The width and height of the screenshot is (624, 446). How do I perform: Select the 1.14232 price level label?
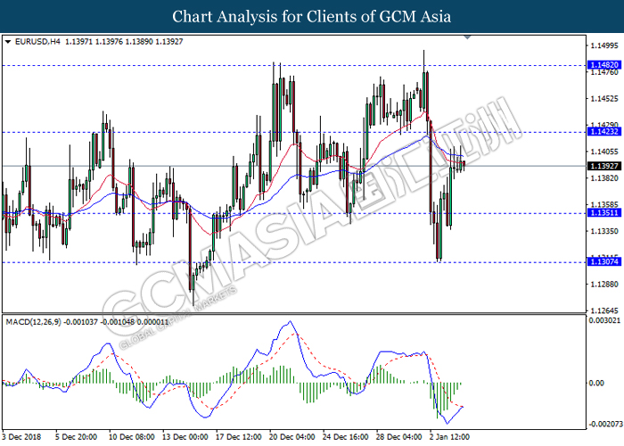pos(604,132)
